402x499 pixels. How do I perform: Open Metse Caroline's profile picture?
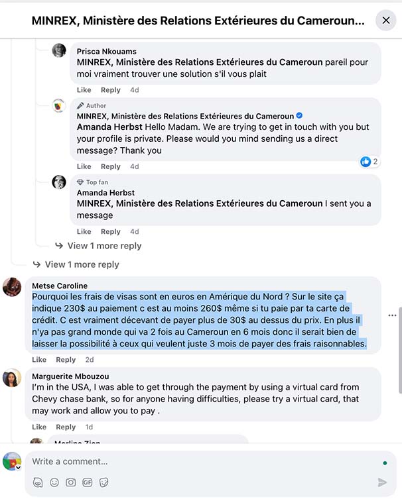[x=12, y=287]
